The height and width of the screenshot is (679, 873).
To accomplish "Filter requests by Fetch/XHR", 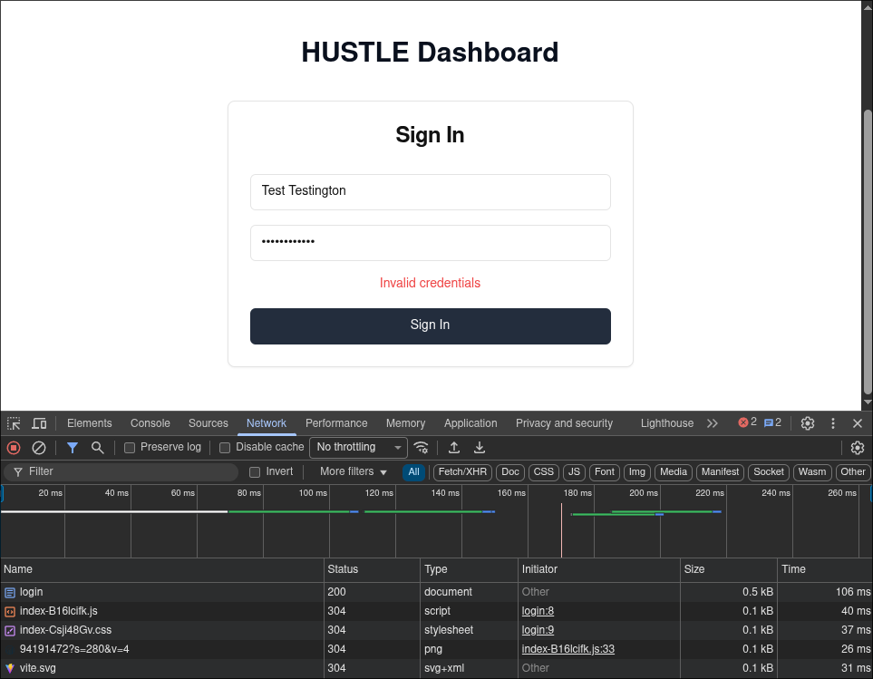I will click(x=462, y=472).
